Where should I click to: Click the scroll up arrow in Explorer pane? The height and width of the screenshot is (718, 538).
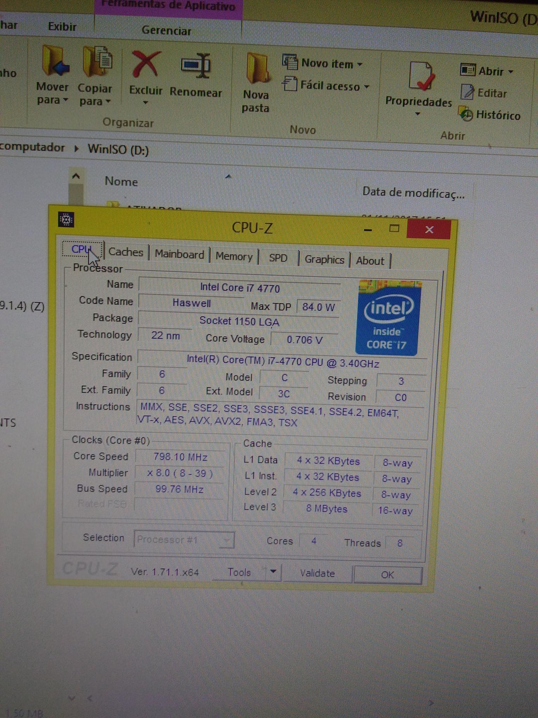click(76, 176)
